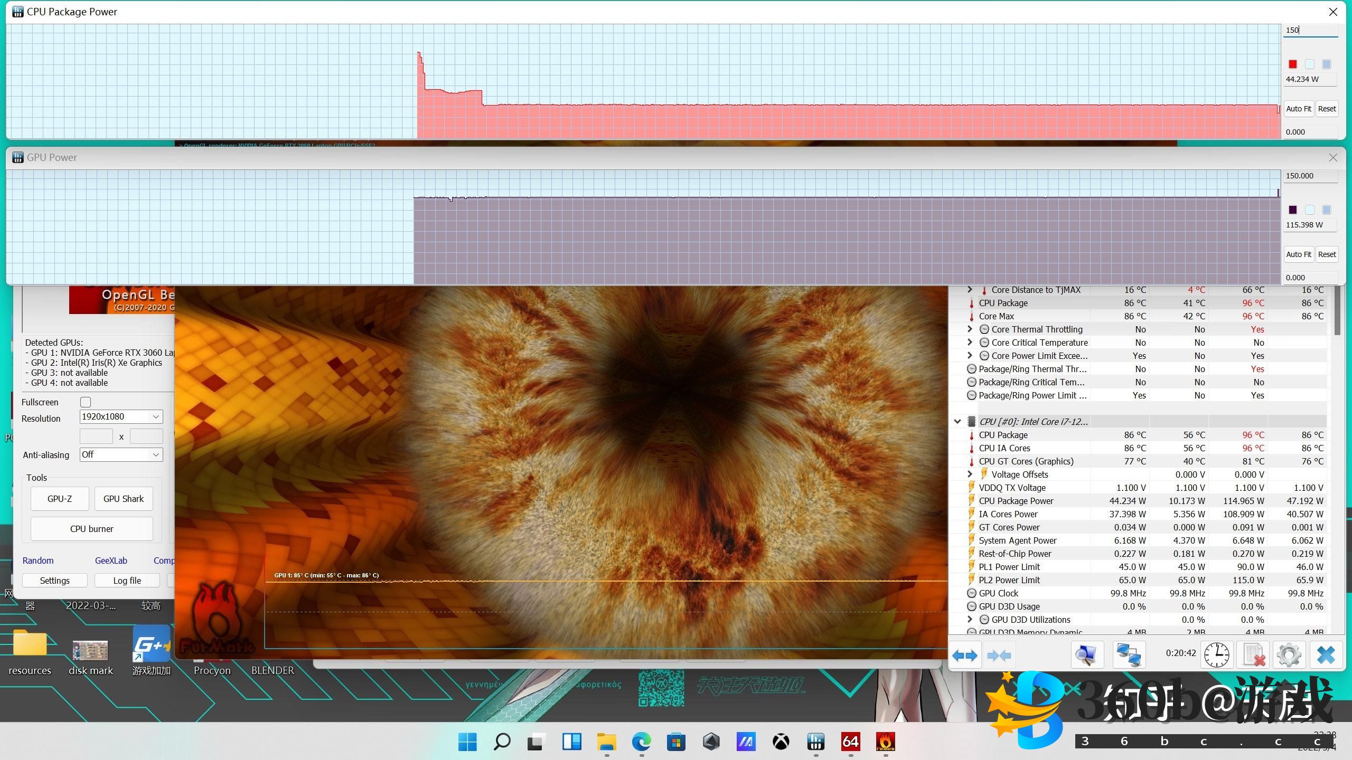Click the expand columns arrows icon in HWiNFO
The image size is (1352, 760).
click(x=964, y=655)
